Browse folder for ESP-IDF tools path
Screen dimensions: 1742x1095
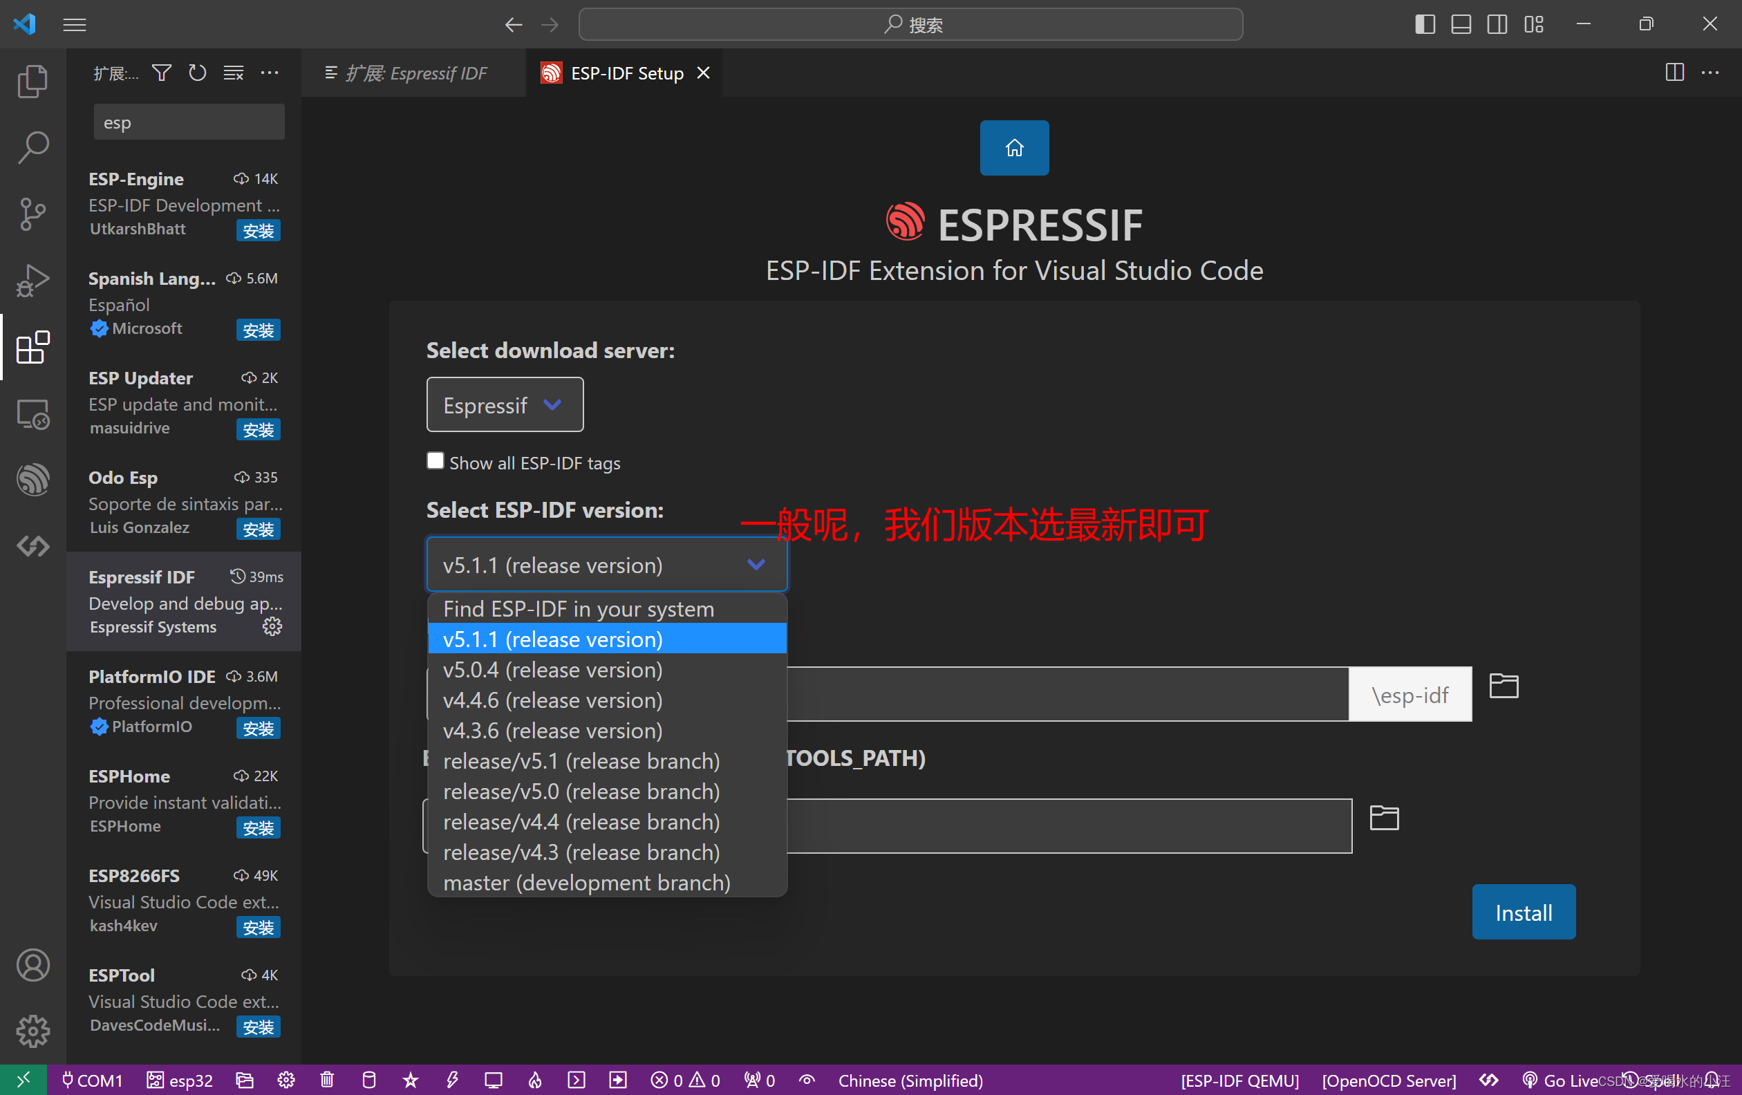[1384, 817]
